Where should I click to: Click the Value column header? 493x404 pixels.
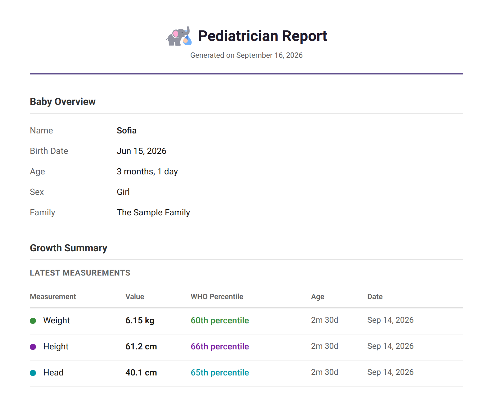point(135,297)
